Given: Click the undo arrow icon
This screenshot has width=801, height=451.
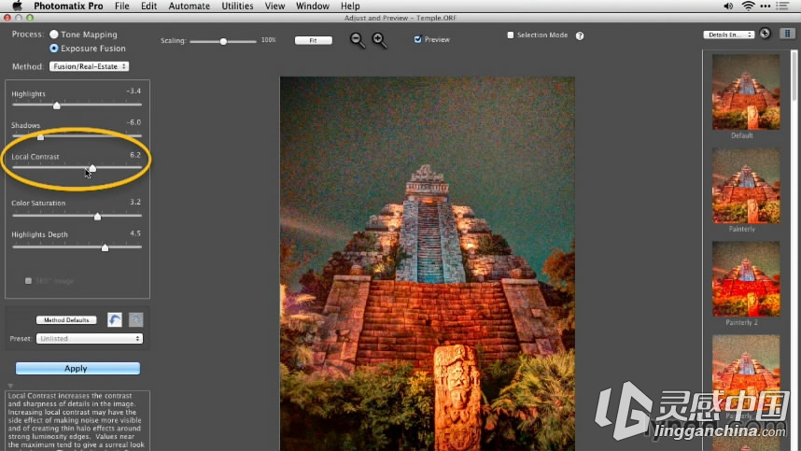Looking at the screenshot, I should pos(115,319).
